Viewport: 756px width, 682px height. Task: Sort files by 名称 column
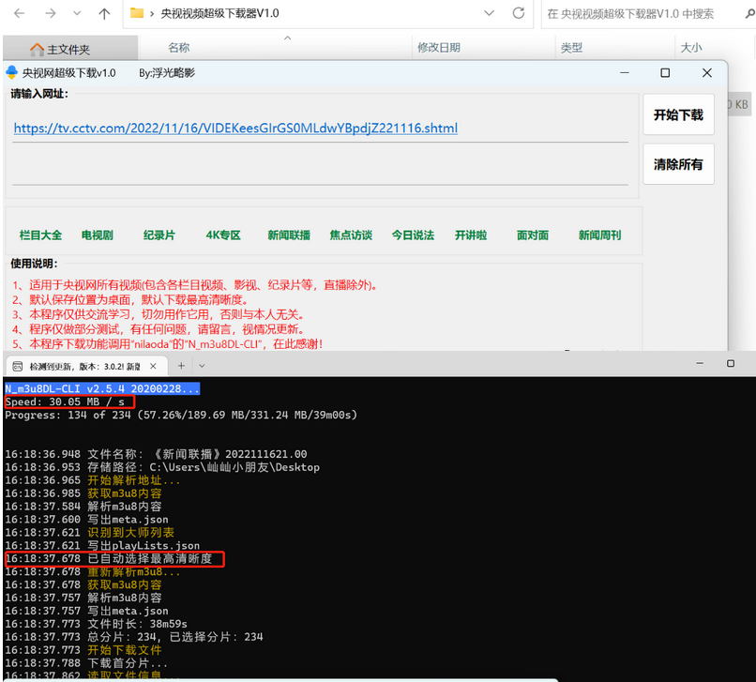tap(179, 48)
